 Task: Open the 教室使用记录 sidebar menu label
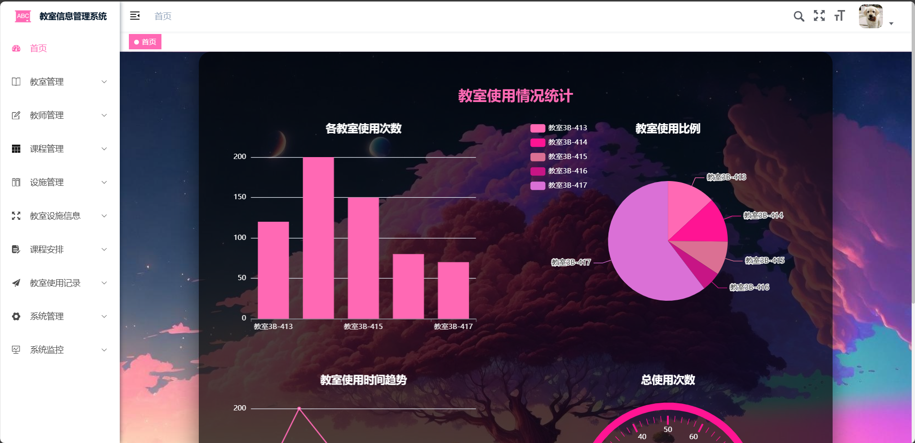(x=55, y=283)
